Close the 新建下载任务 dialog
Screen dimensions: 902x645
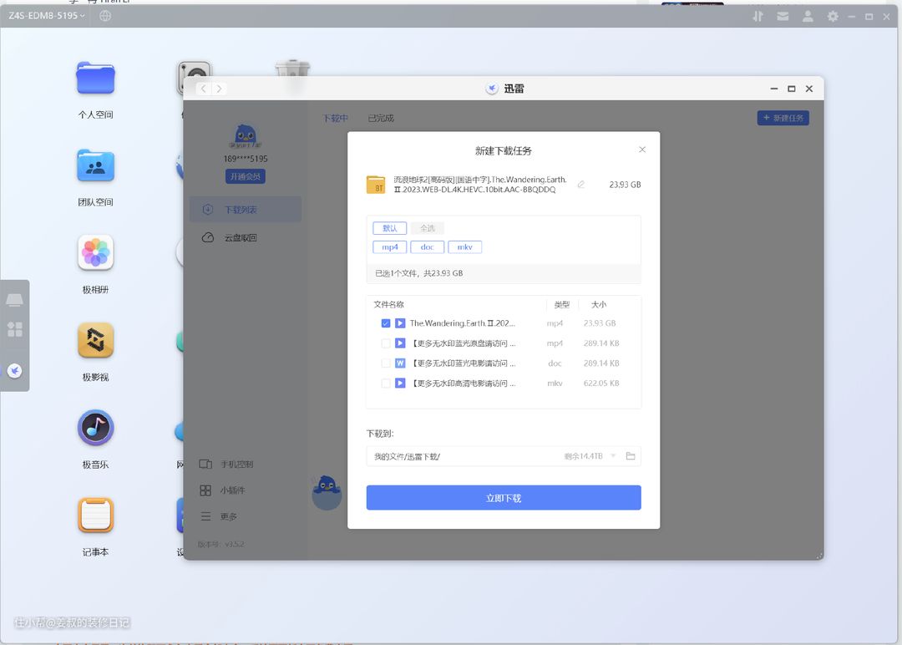click(642, 150)
